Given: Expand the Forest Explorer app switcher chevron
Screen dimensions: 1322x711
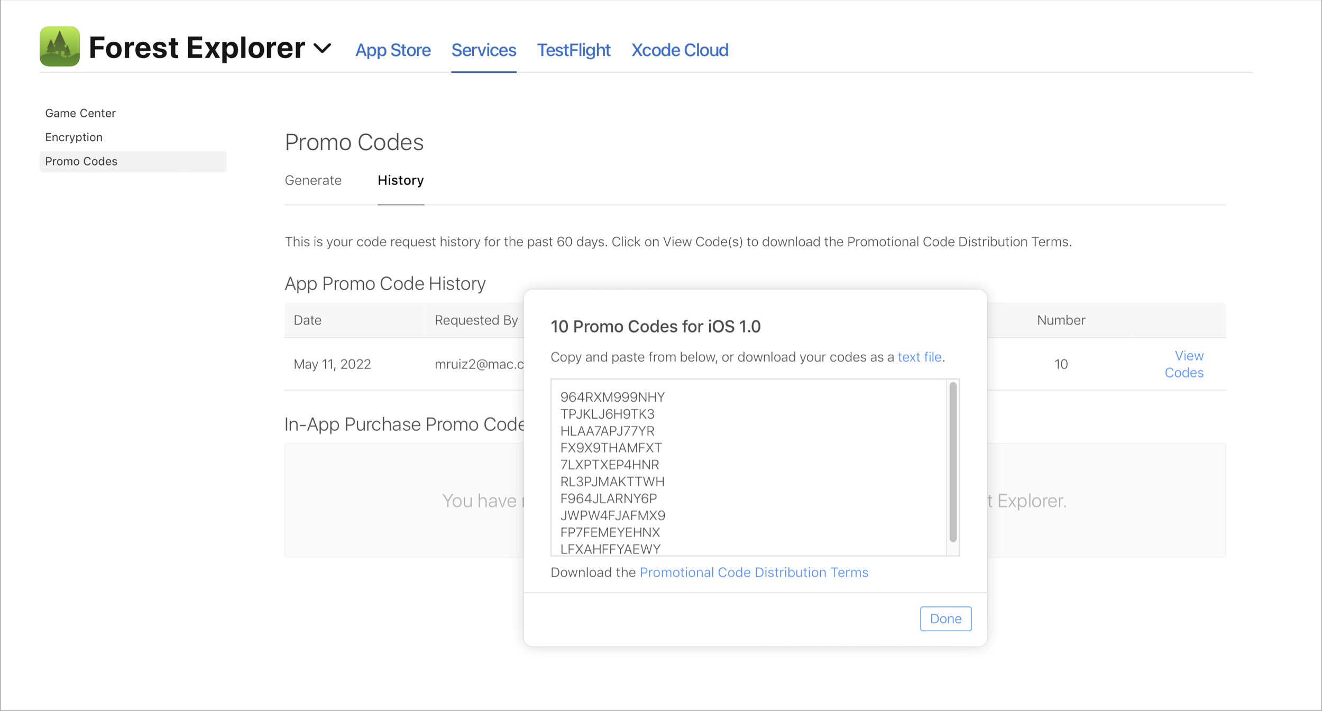Looking at the screenshot, I should (x=323, y=49).
